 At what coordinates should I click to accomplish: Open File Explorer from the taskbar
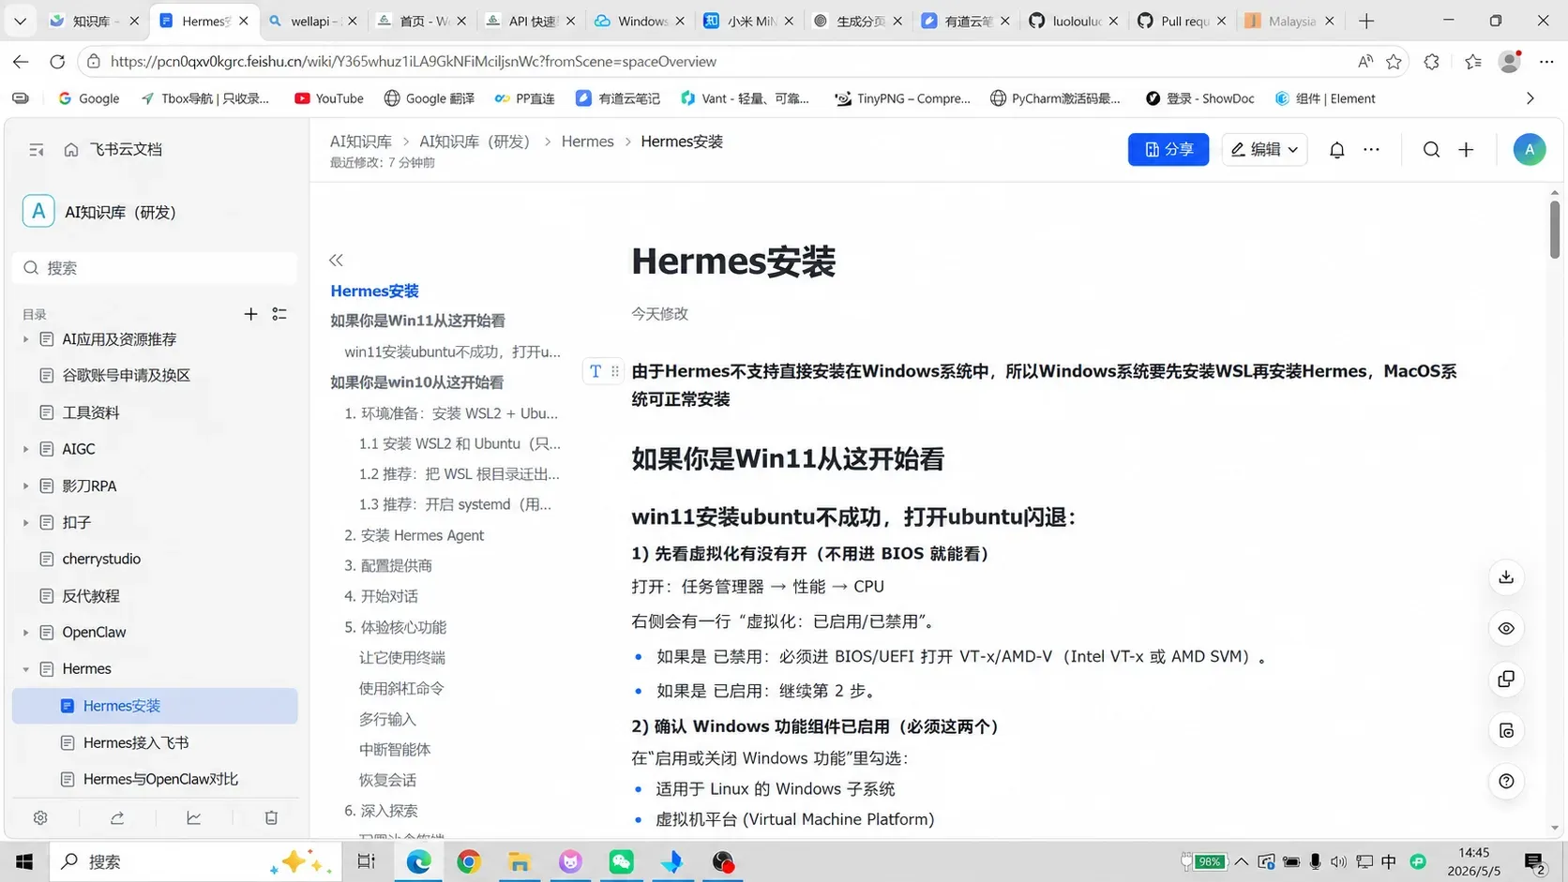[x=520, y=861]
